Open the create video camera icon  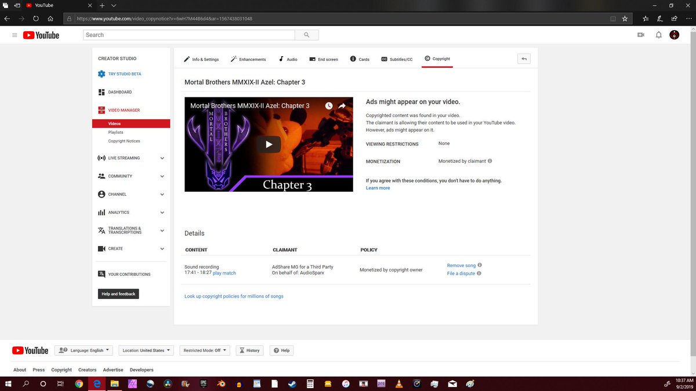coord(641,35)
